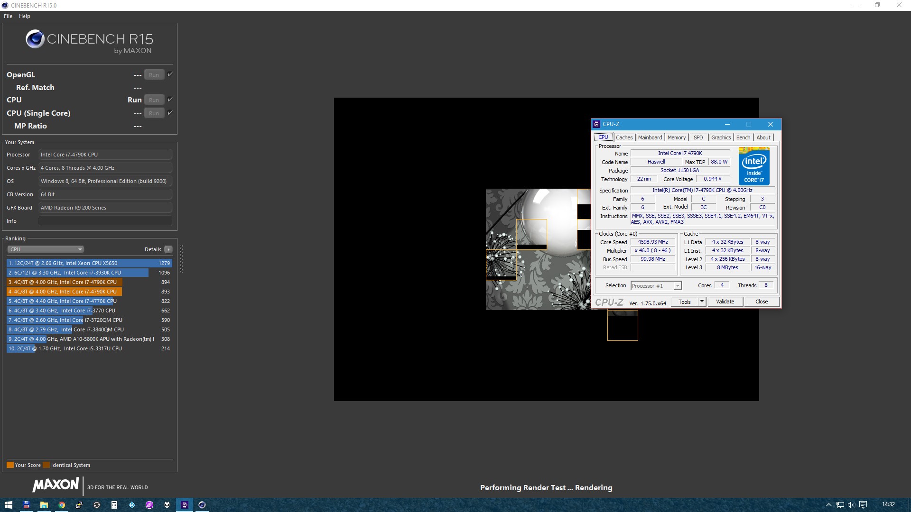Click the MAXON logo at bottom
Screen dimensions: 911x512
pos(56,485)
